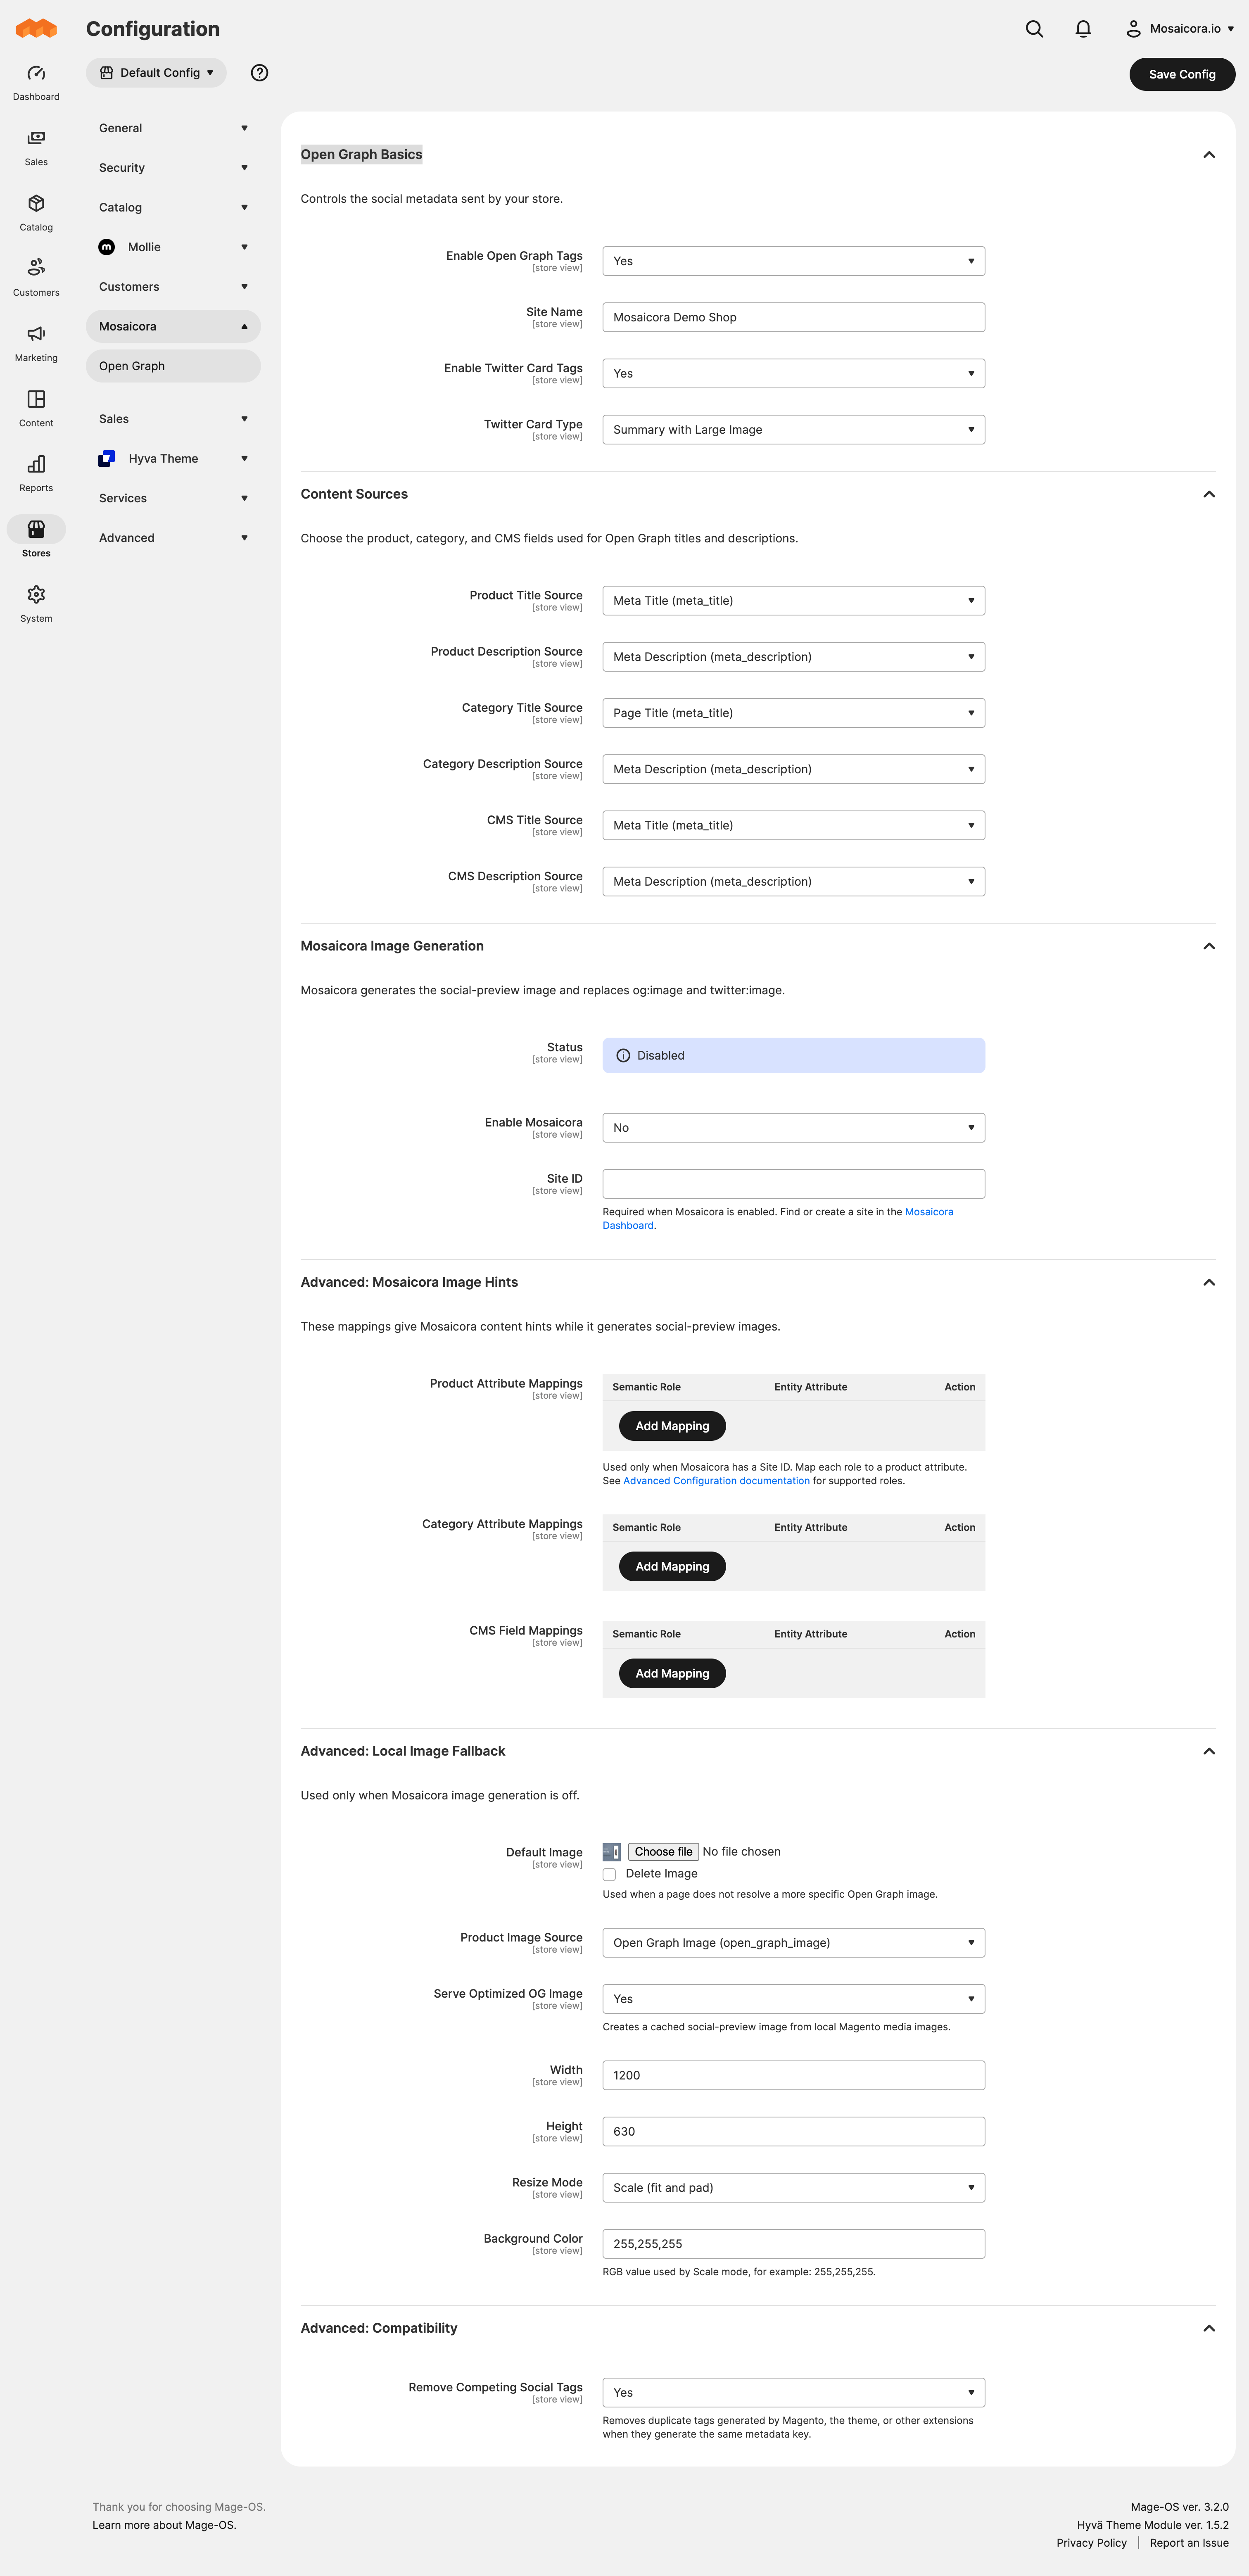Click the Default Image thumbnail preview
This screenshot has height=2576, width=1249.
[611, 1852]
